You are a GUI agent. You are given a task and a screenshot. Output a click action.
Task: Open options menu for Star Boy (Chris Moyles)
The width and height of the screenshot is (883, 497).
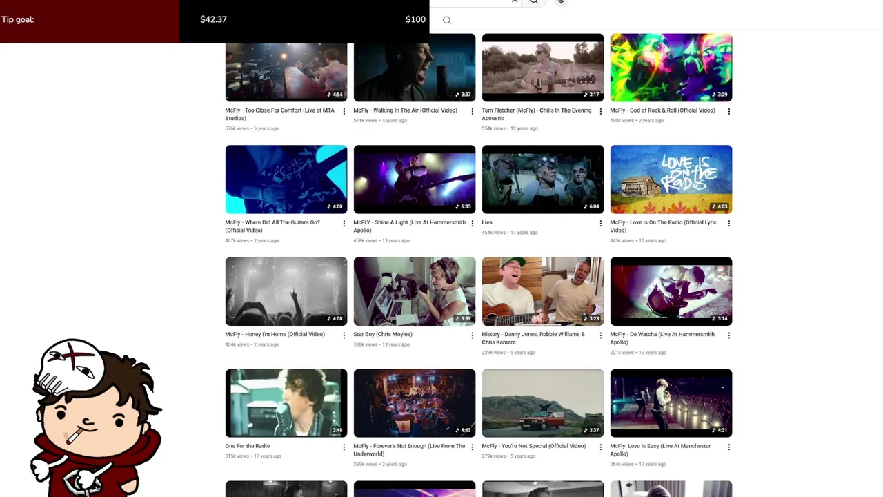coord(472,335)
